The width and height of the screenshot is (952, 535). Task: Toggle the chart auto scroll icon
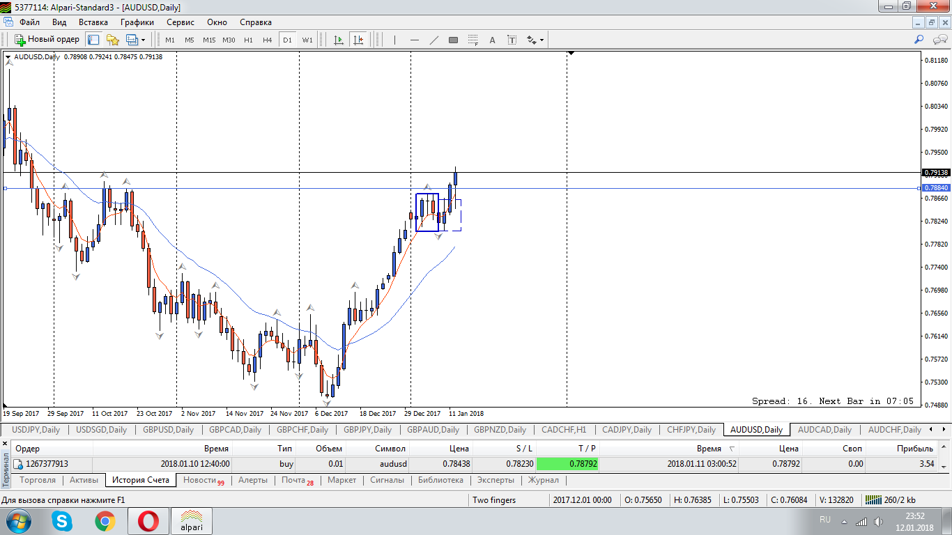tap(339, 40)
